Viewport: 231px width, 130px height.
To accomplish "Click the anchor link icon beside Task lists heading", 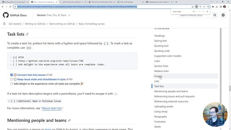I will [27, 34].
